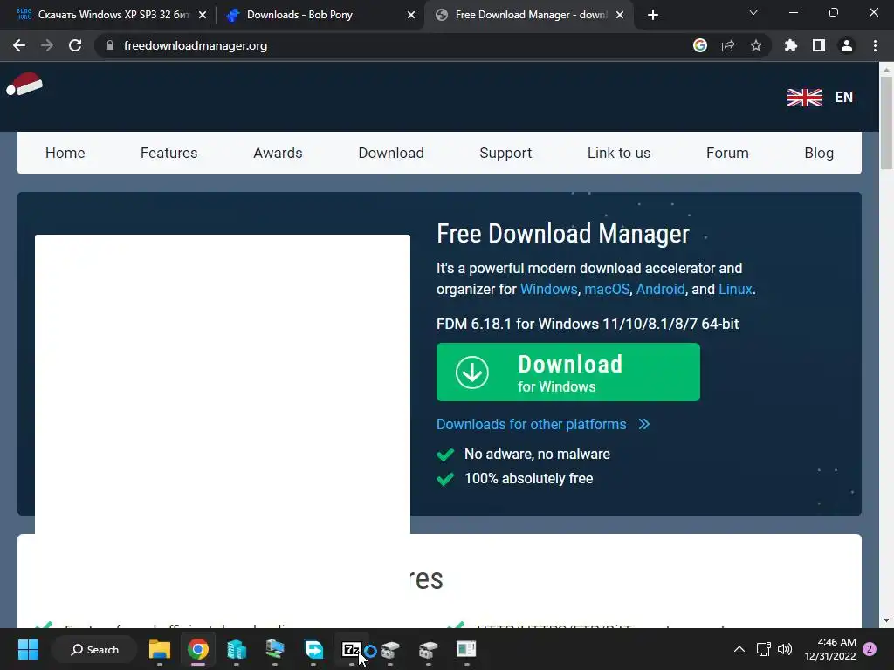Visit the Forum page

[727, 153]
